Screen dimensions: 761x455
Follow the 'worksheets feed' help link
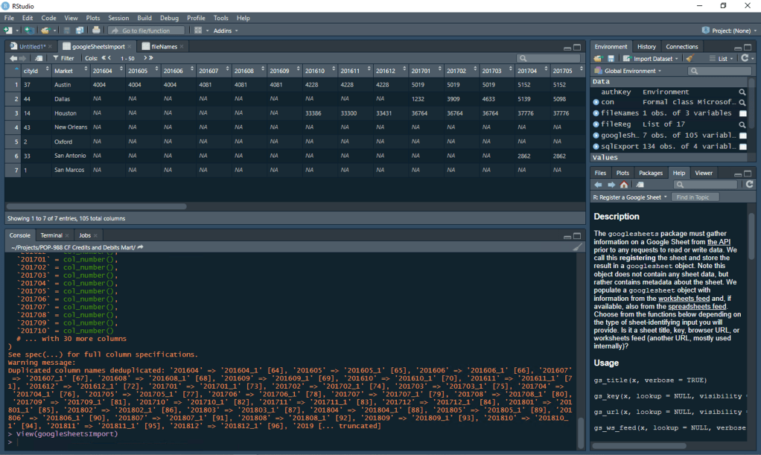click(x=684, y=298)
